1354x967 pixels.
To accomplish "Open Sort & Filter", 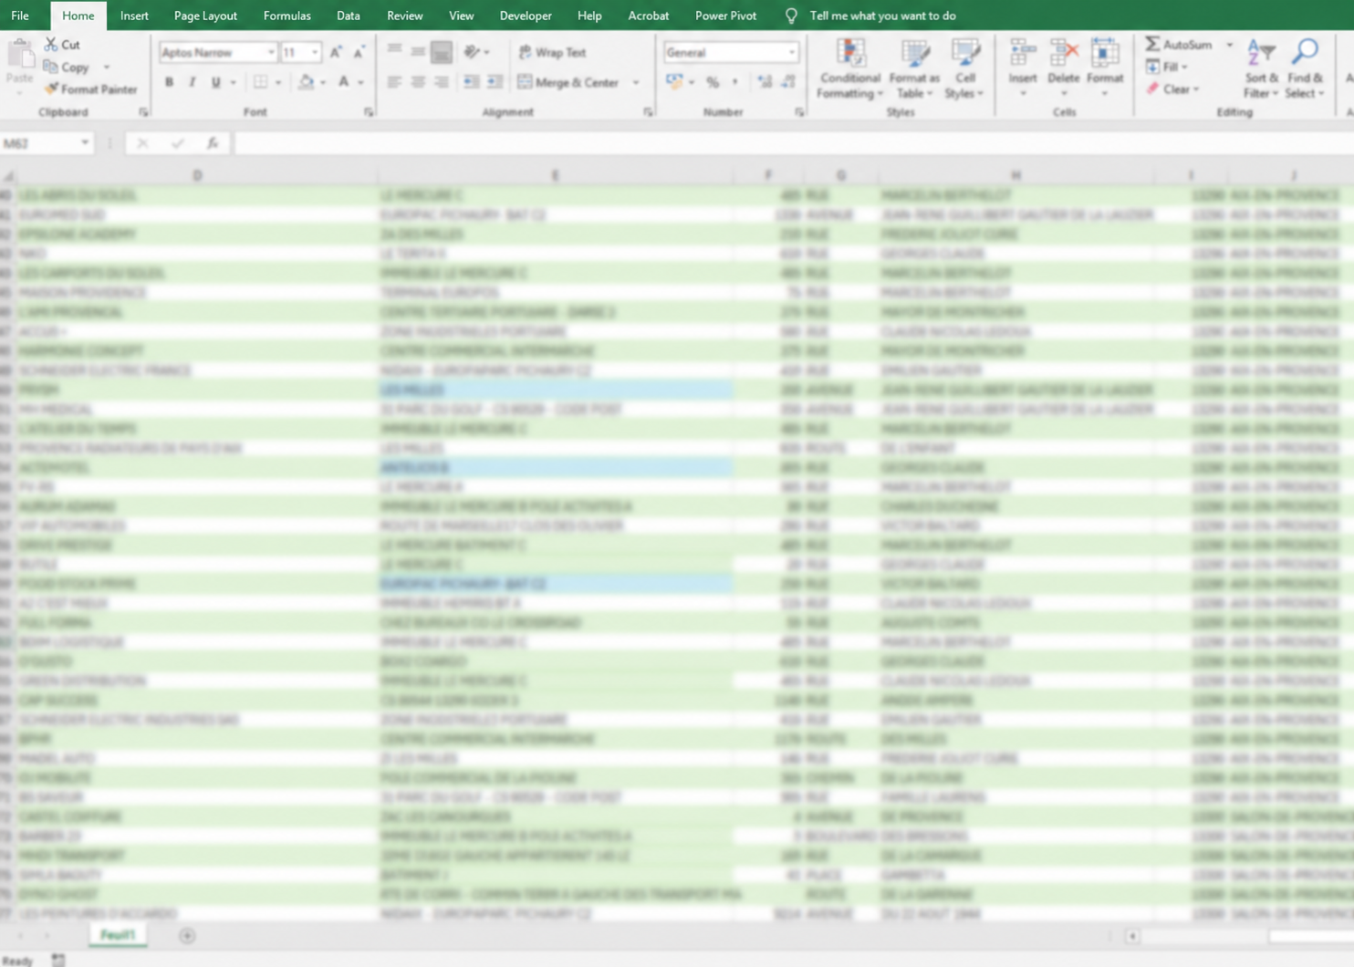I will (x=1261, y=69).
